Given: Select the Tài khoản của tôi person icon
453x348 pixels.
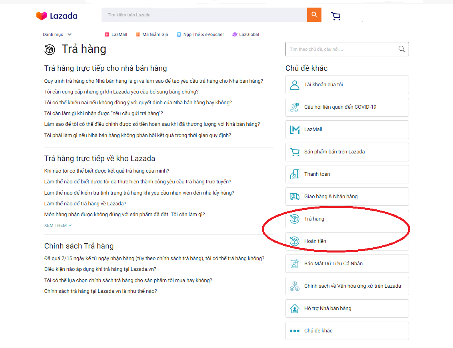Looking at the screenshot, I should (x=295, y=85).
